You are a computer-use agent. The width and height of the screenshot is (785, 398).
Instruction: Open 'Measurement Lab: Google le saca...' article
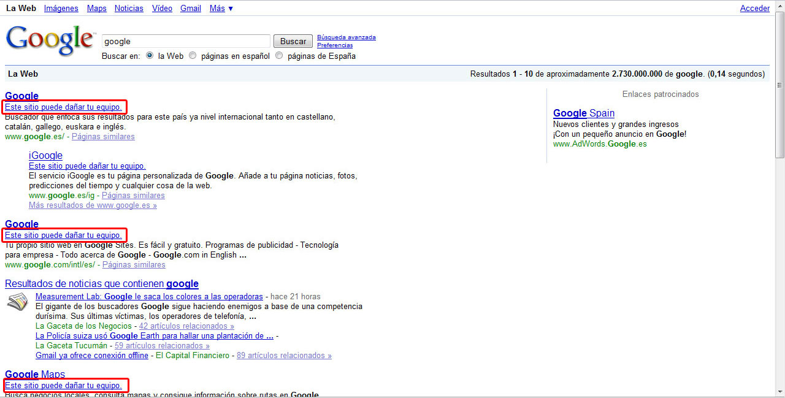(x=149, y=297)
